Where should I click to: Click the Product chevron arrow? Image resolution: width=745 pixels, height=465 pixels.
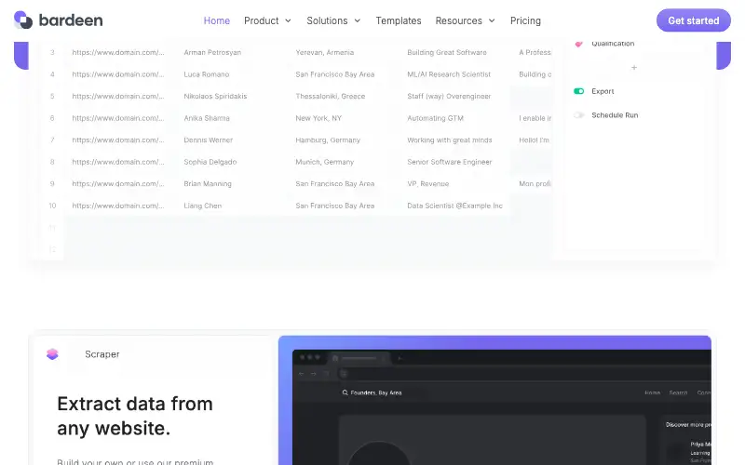coord(288,20)
